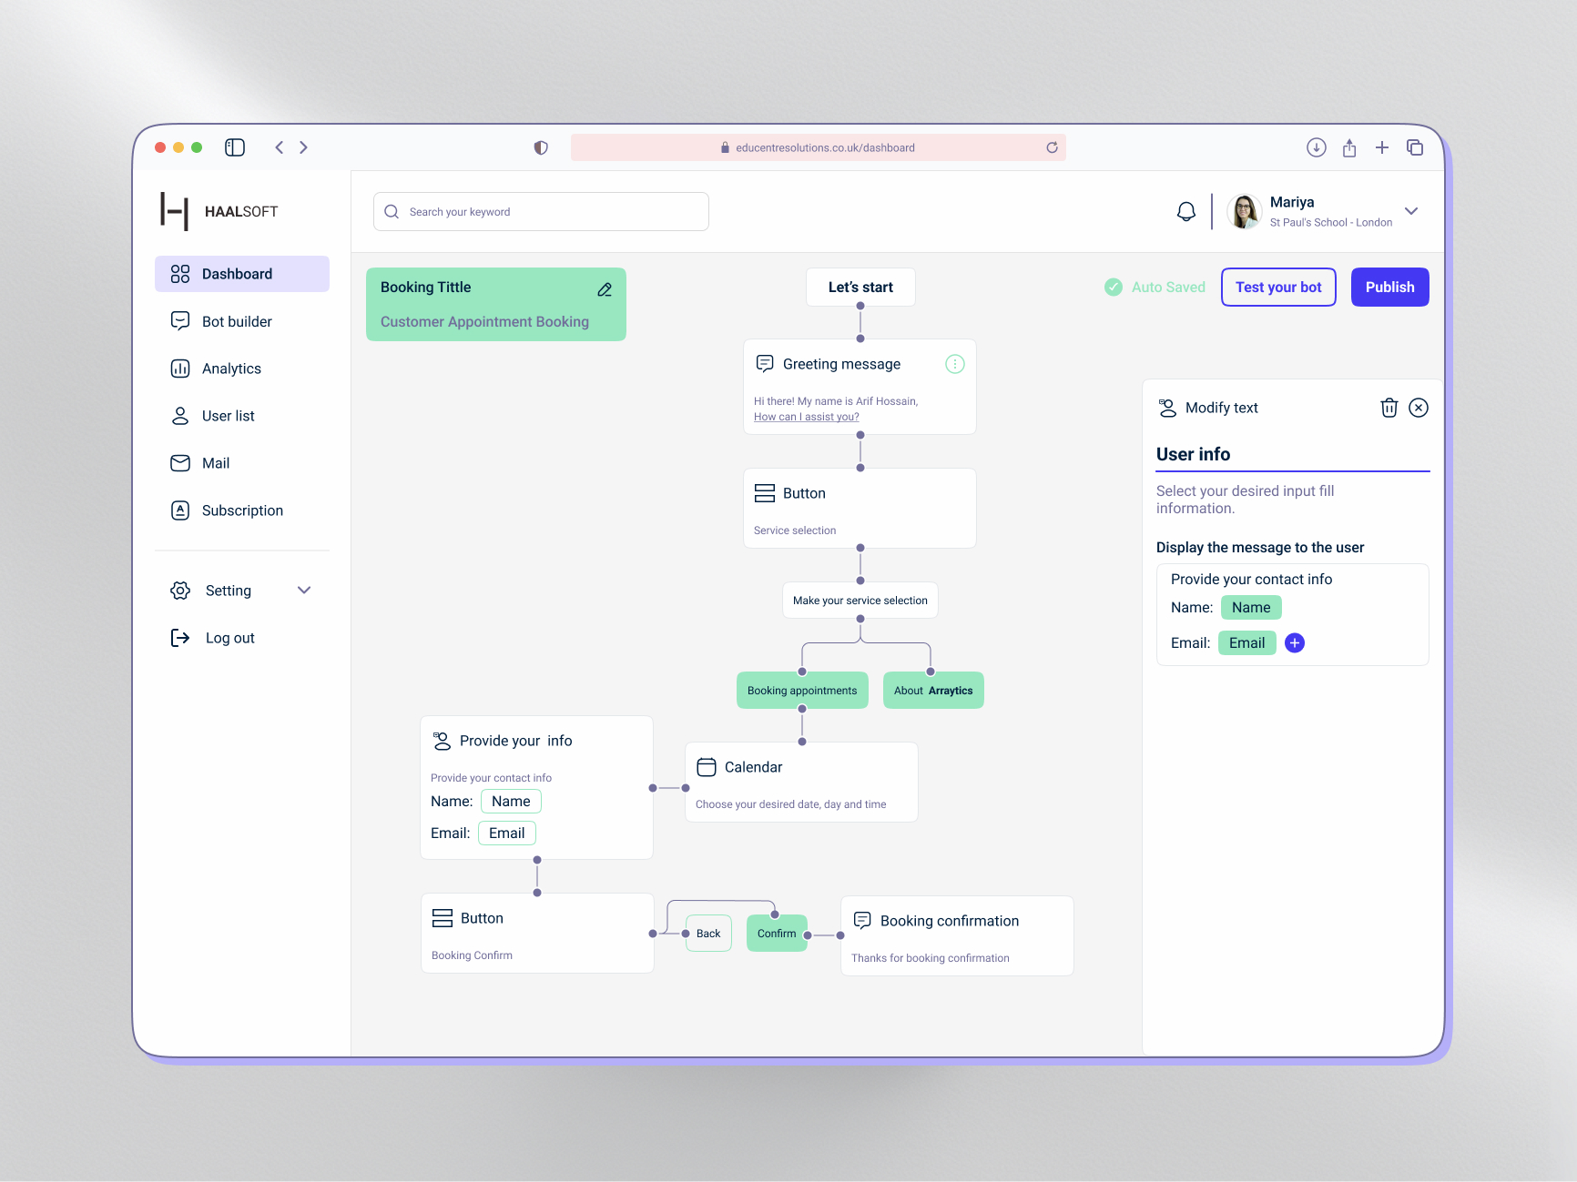Select the Calendar node card
This screenshot has height=1182, width=1577.
click(801, 783)
